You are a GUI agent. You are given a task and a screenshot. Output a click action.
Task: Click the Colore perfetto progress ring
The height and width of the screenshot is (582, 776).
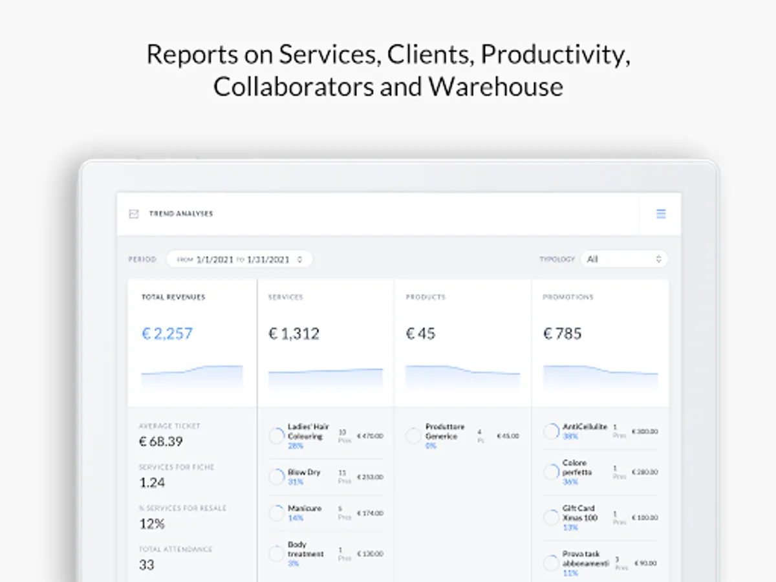pos(552,472)
